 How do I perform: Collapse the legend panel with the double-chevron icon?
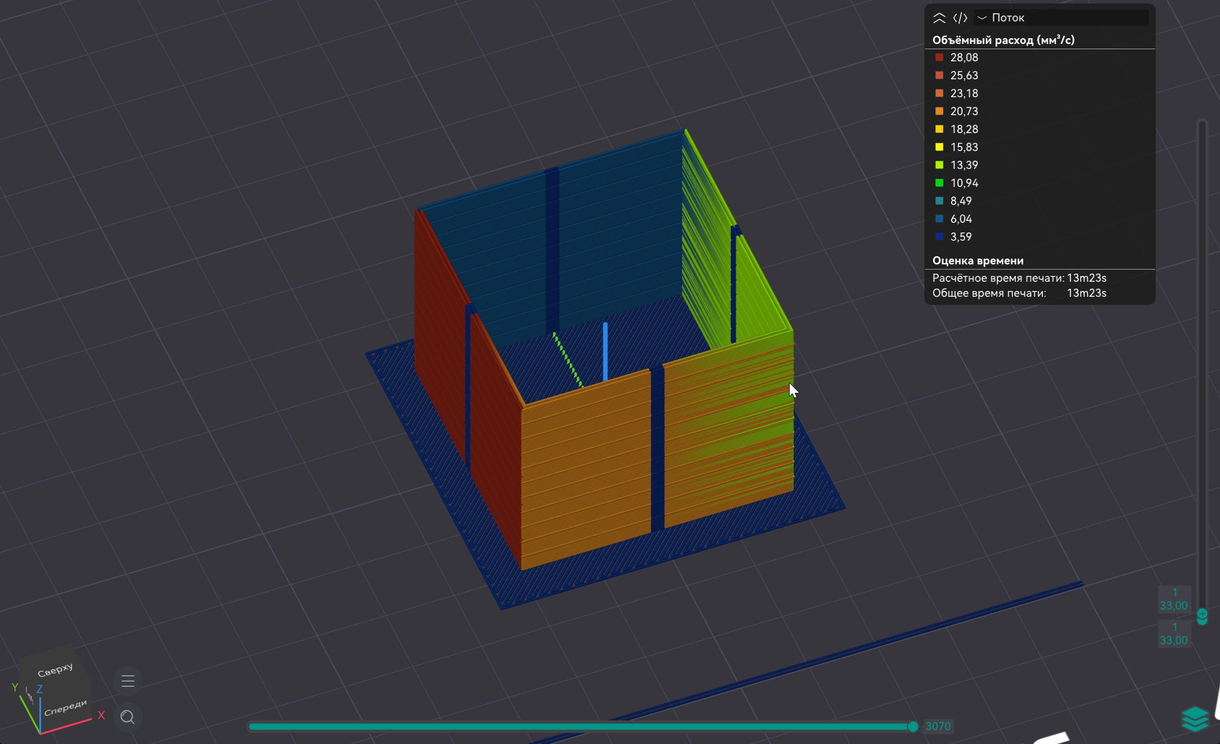[x=939, y=18]
